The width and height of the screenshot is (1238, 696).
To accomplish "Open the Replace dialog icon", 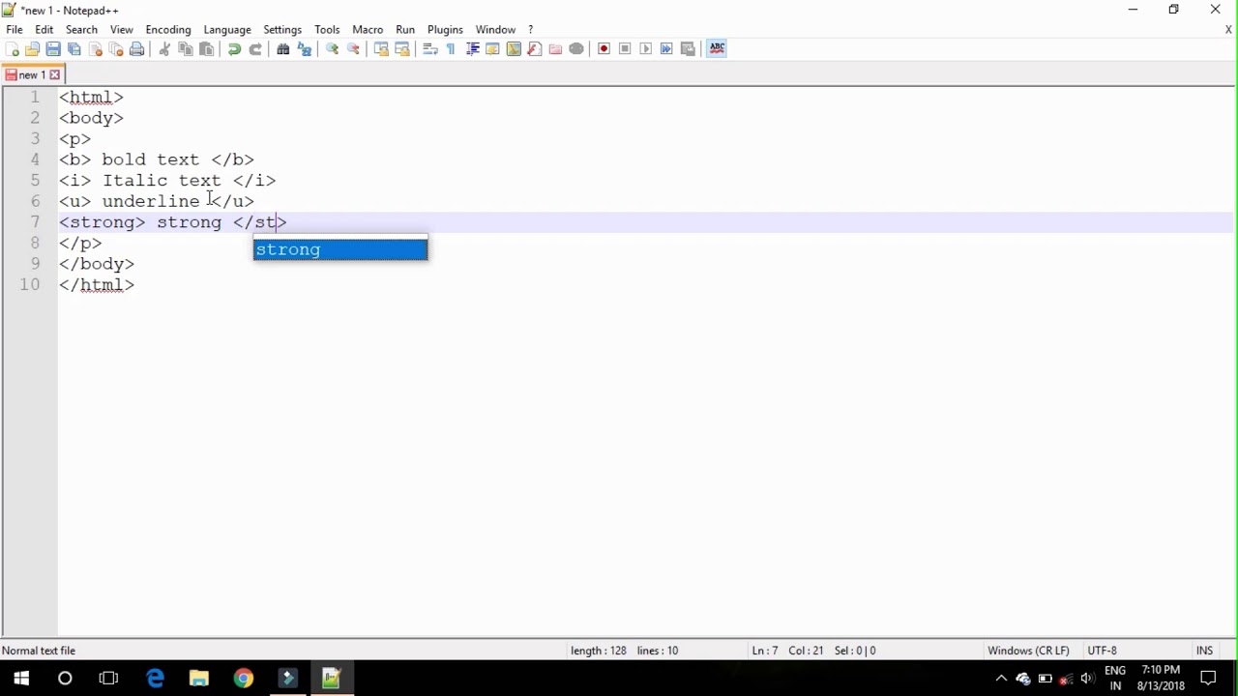I will 305,49.
